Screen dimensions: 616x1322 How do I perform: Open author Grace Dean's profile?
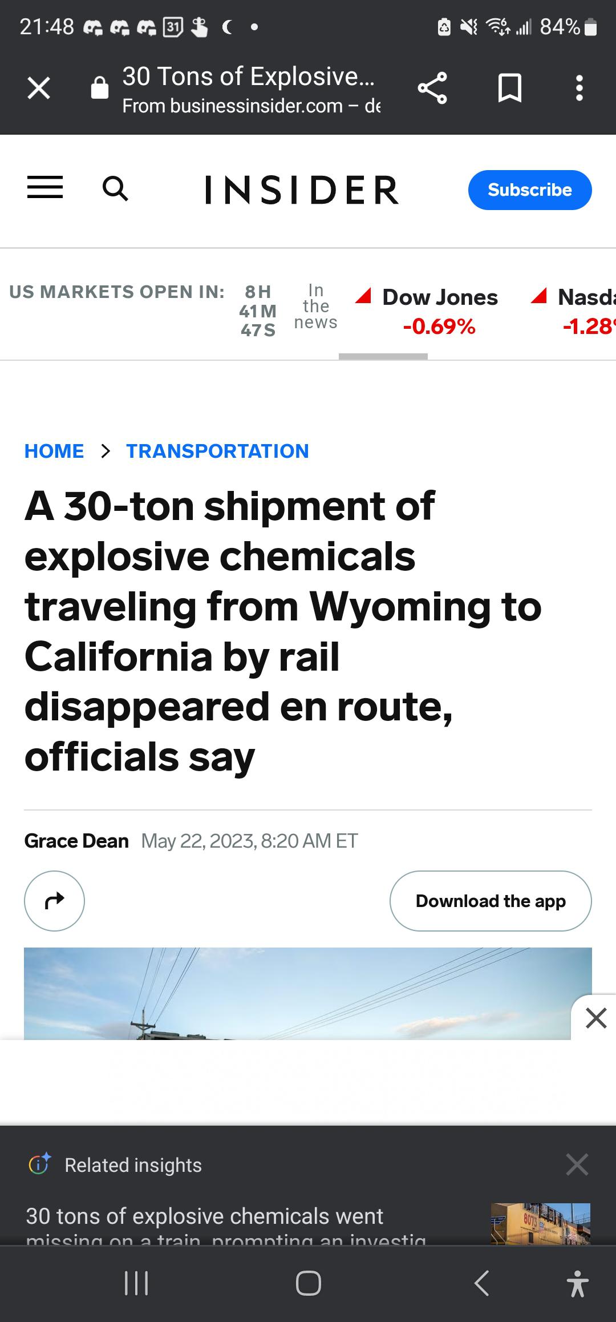76,841
